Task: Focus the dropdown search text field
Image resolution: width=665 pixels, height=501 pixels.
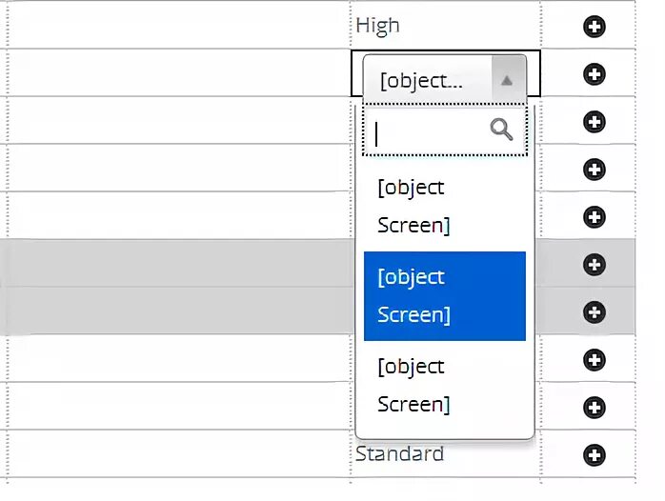Action: (x=431, y=131)
